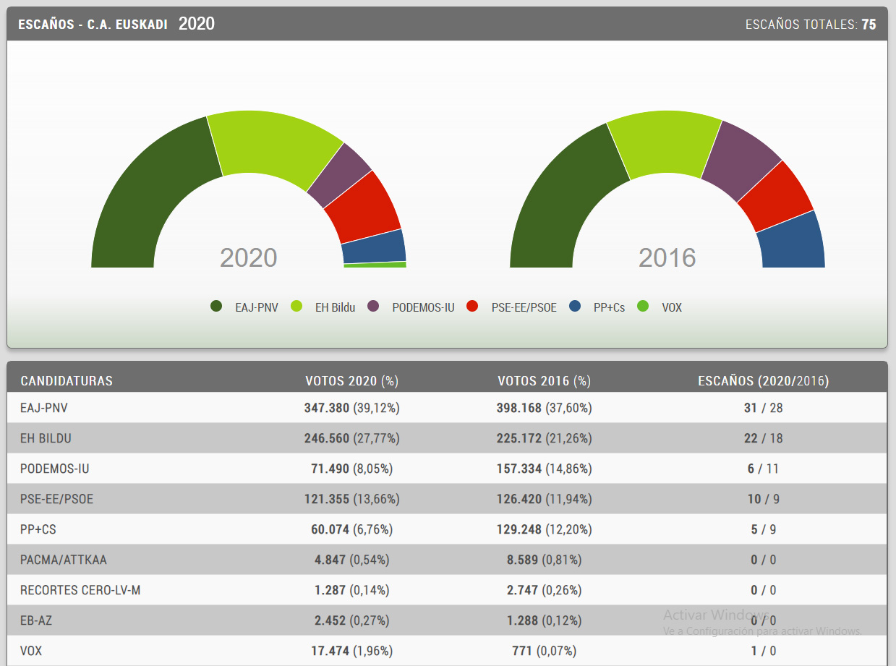Click the VOTOS 2020 (%) column header
Image resolution: width=896 pixels, height=666 pixels.
tap(351, 381)
